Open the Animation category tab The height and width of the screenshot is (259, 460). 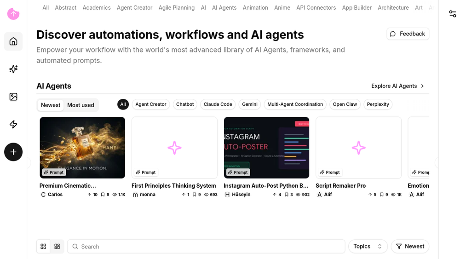click(x=255, y=8)
